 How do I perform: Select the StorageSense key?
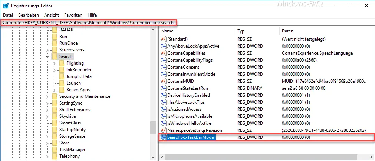(x=72, y=136)
